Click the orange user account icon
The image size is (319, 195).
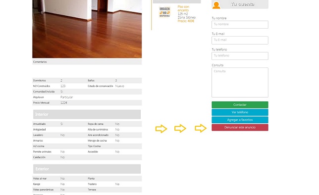coord(216,5)
